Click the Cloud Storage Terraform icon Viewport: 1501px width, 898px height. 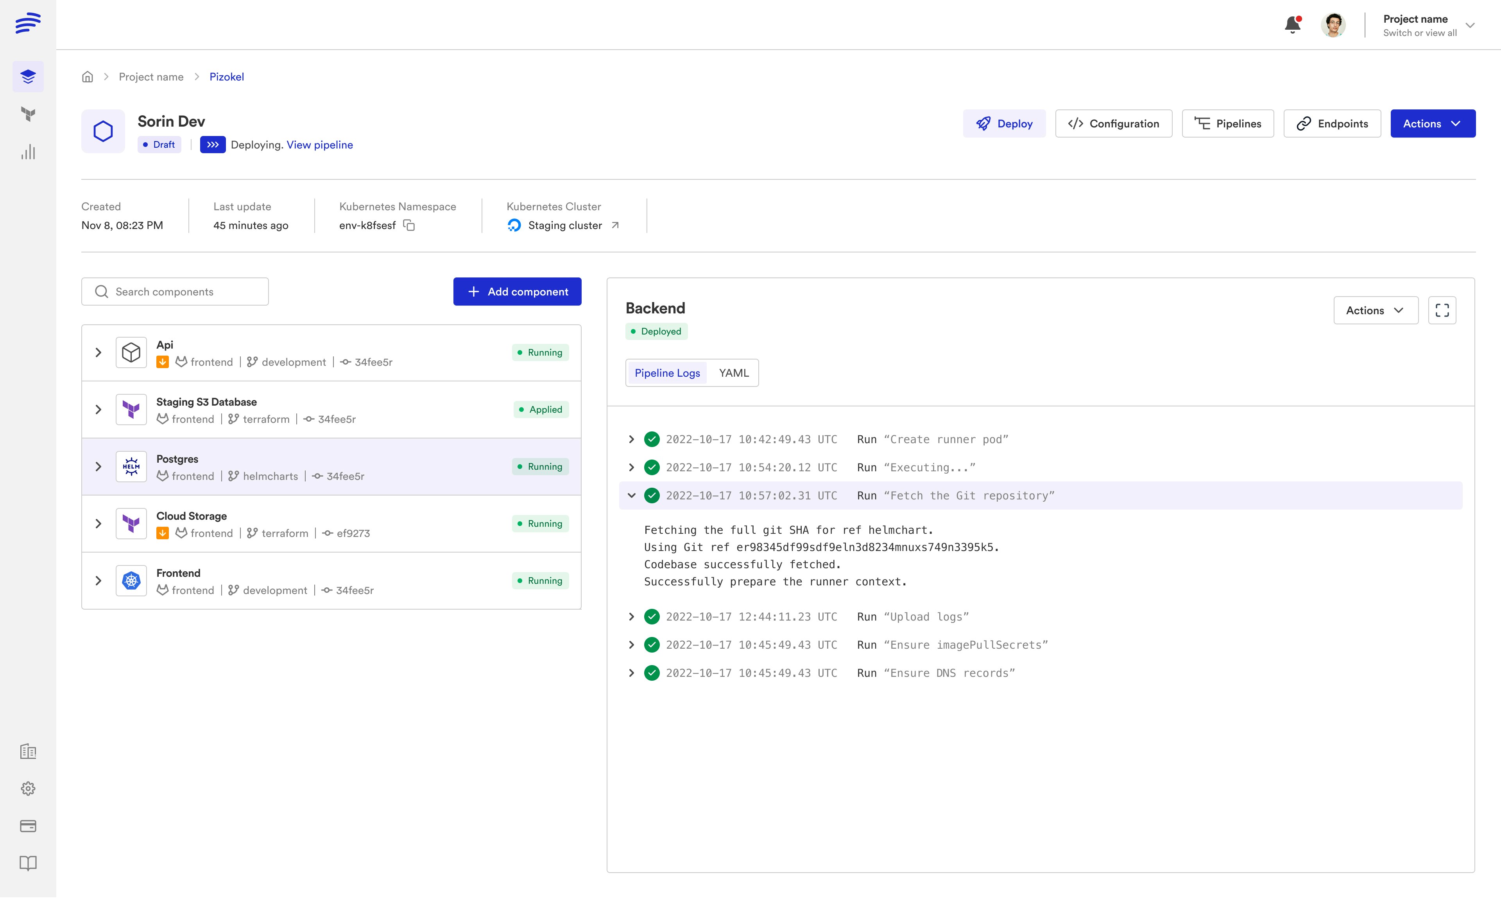point(131,523)
